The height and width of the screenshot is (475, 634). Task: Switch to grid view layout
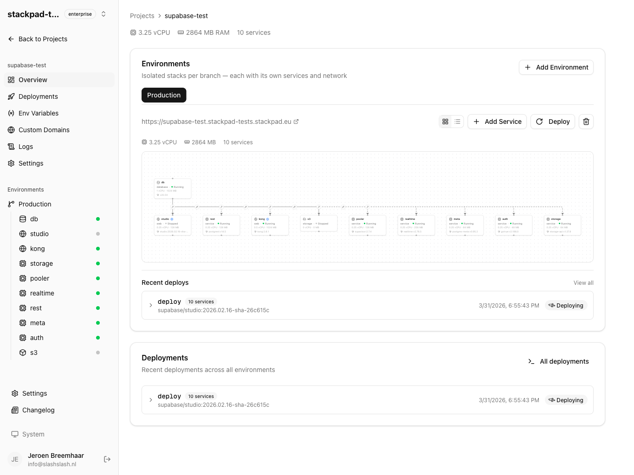pos(445,122)
